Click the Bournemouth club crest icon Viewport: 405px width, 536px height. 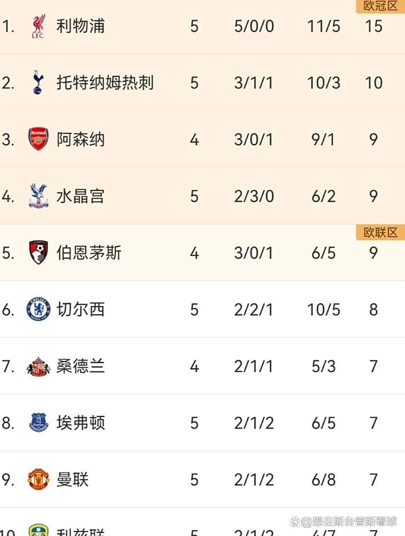tap(38, 252)
